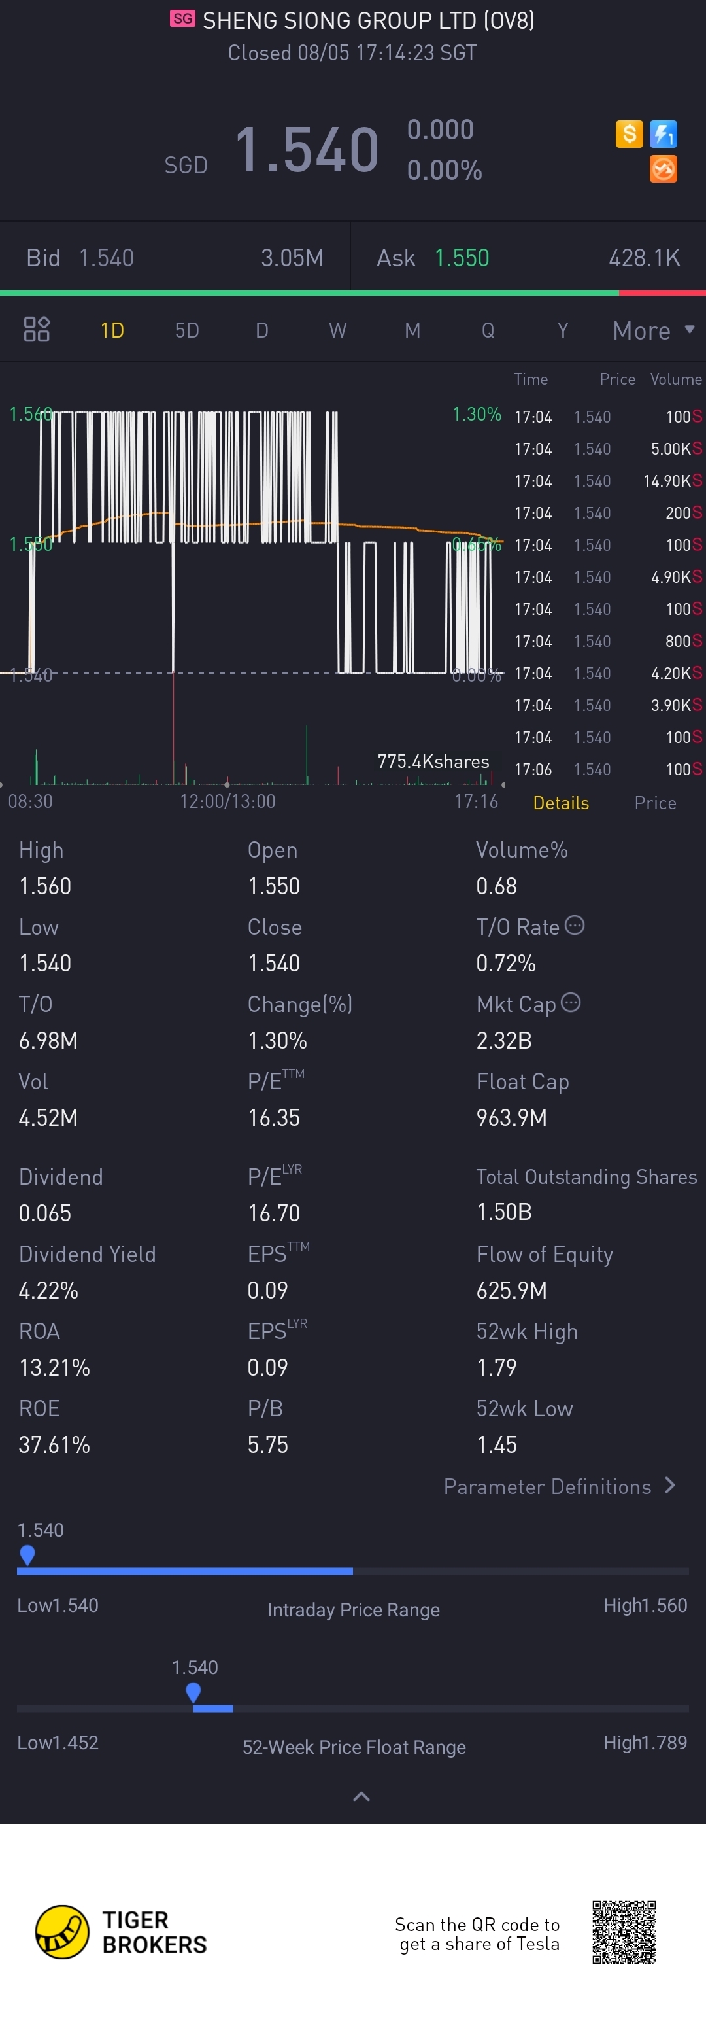Switch the trades panel to Price
Image resolution: width=706 pixels, height=2041 pixels.
coord(654,803)
